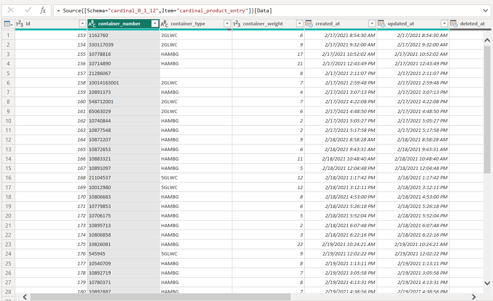493x301 pixels.
Task: Select id cell 176
Action: 51,254
